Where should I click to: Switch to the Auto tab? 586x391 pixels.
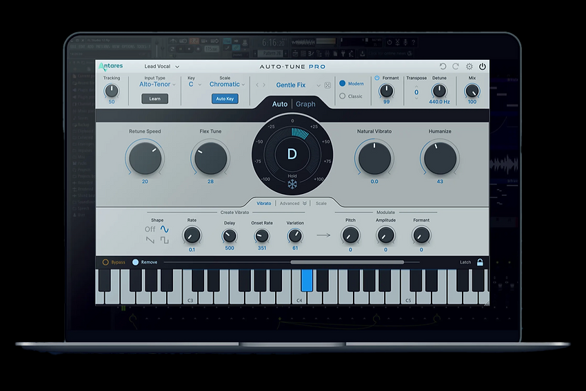click(x=279, y=104)
